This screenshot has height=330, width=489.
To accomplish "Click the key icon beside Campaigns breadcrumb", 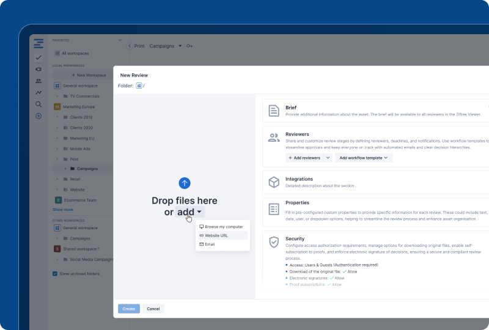I will 189,46.
